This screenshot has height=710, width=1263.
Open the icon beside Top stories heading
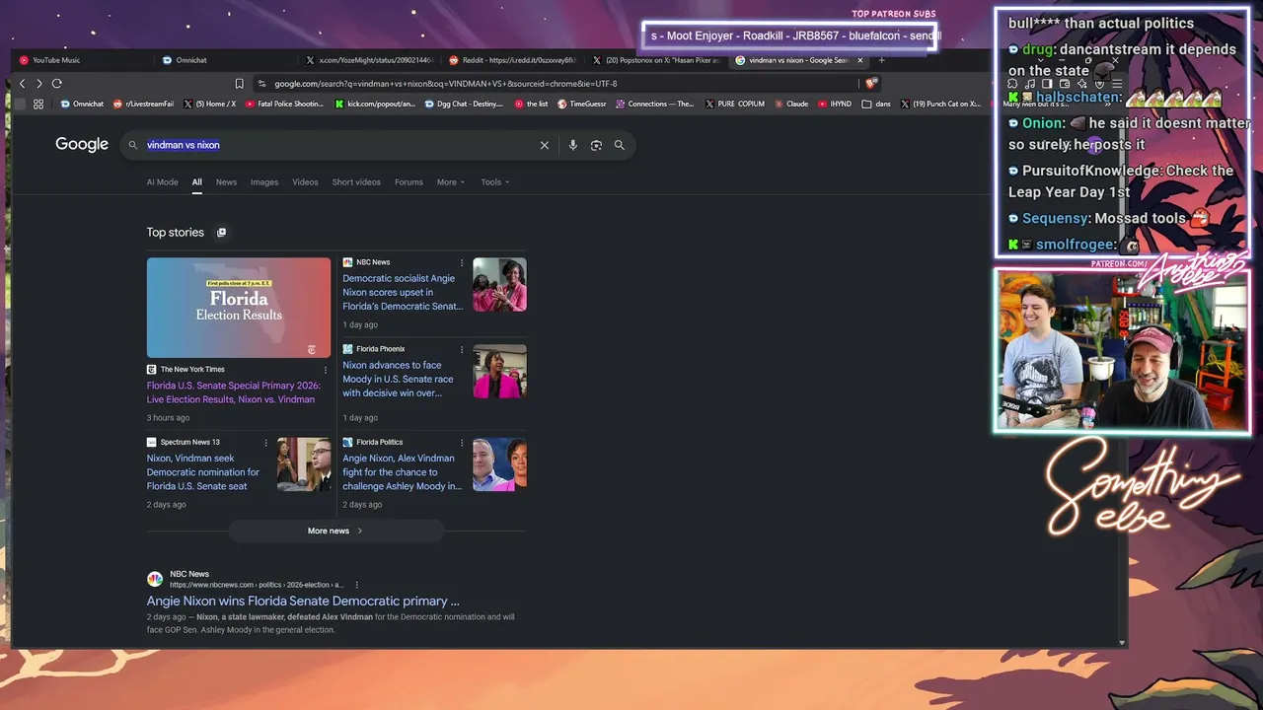click(x=221, y=233)
